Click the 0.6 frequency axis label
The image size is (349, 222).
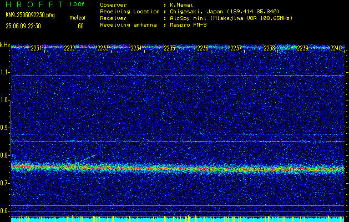pyautogui.click(x=4, y=211)
